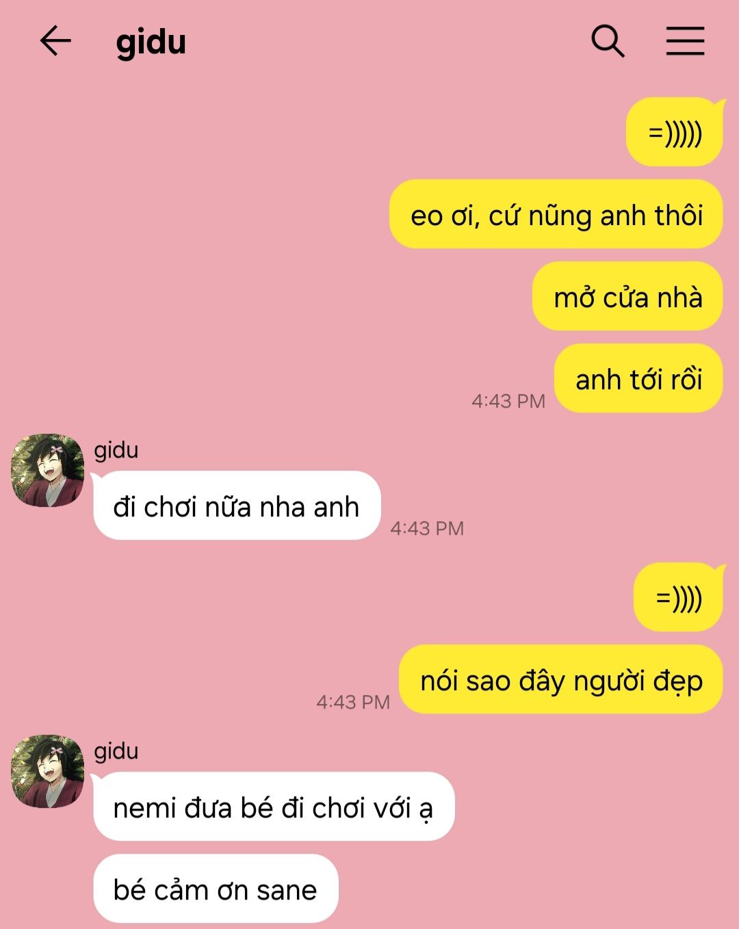
Task: Select the 'nói sao đây người đẹp' bubble
Action: pyautogui.click(x=561, y=679)
